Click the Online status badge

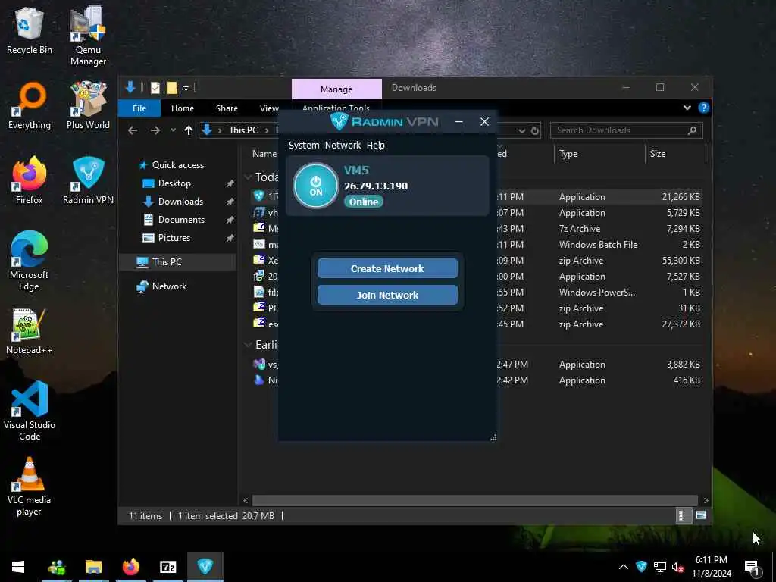click(364, 202)
